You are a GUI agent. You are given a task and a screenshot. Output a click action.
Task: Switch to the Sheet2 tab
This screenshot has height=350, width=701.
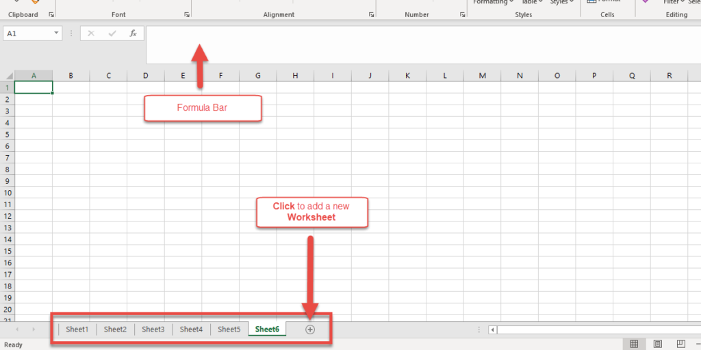115,329
